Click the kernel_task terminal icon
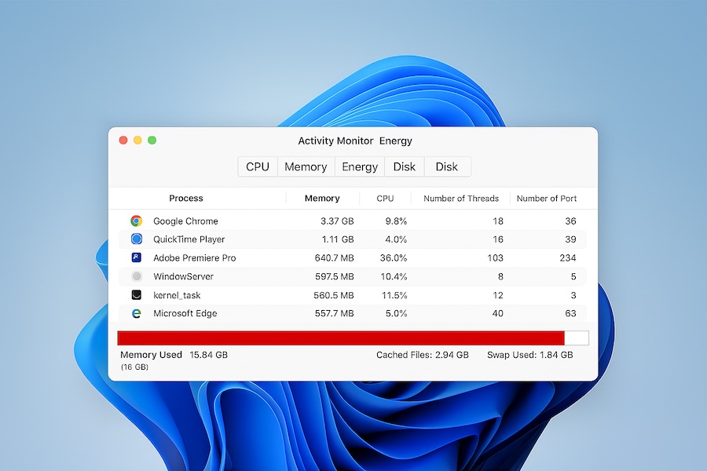 click(135, 294)
